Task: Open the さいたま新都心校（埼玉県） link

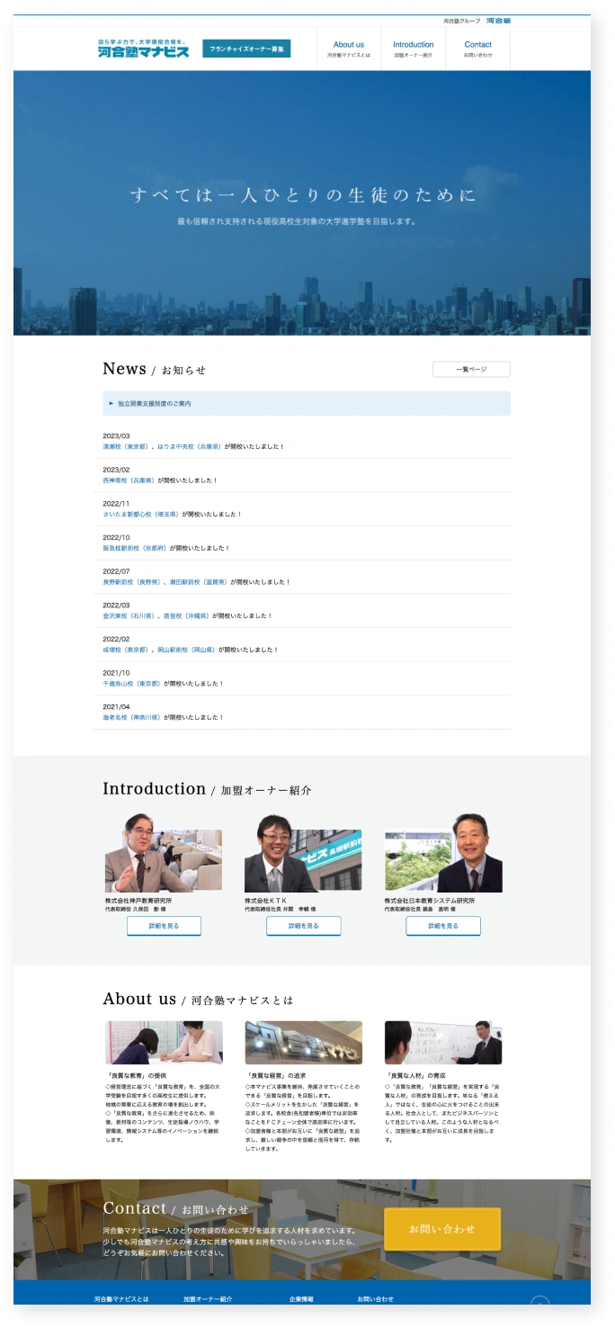Action: click(141, 515)
